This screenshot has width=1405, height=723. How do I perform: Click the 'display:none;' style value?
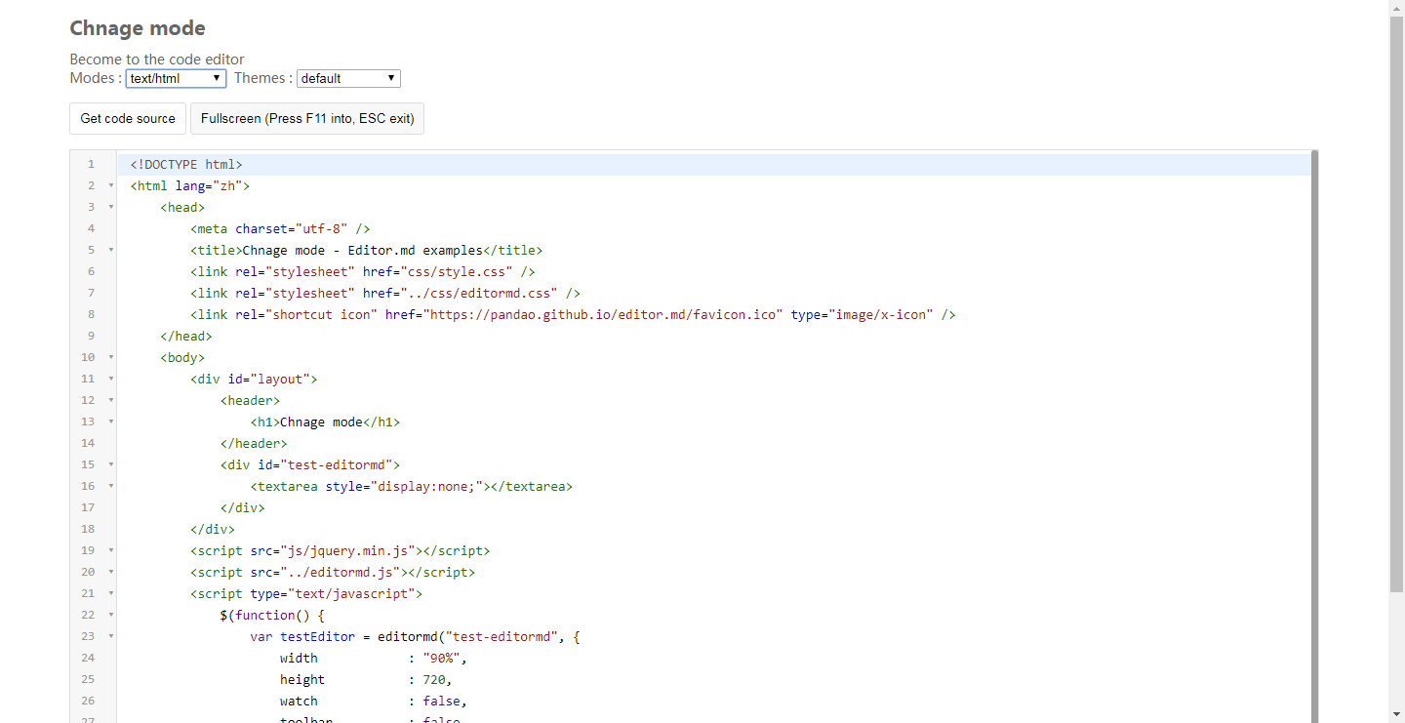tap(430, 486)
